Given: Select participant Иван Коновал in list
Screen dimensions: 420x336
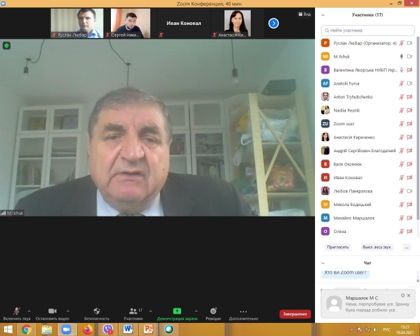Looking at the screenshot, I should click(367, 177).
